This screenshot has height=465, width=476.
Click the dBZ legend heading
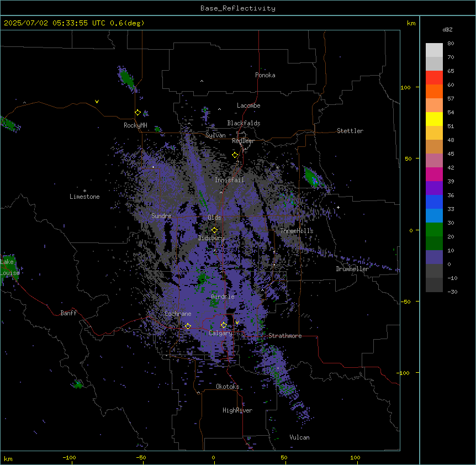pyautogui.click(x=447, y=29)
